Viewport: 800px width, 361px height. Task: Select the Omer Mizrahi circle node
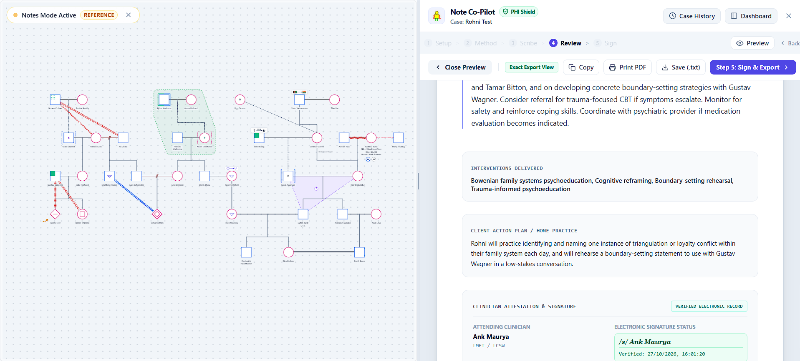(x=82, y=214)
